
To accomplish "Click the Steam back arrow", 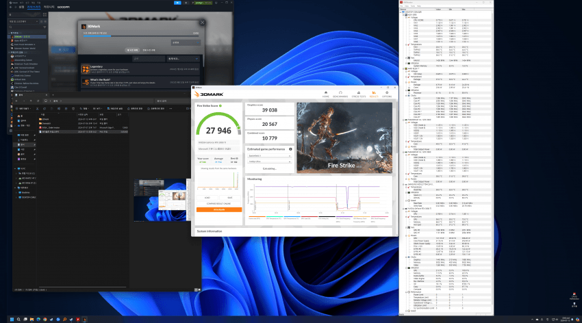I will point(10,7).
